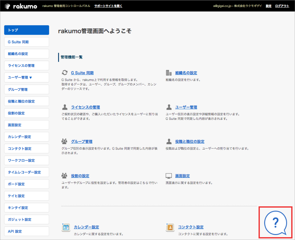
Task: Click the ログアウト link
Action: pyautogui.click(x=282, y=6)
